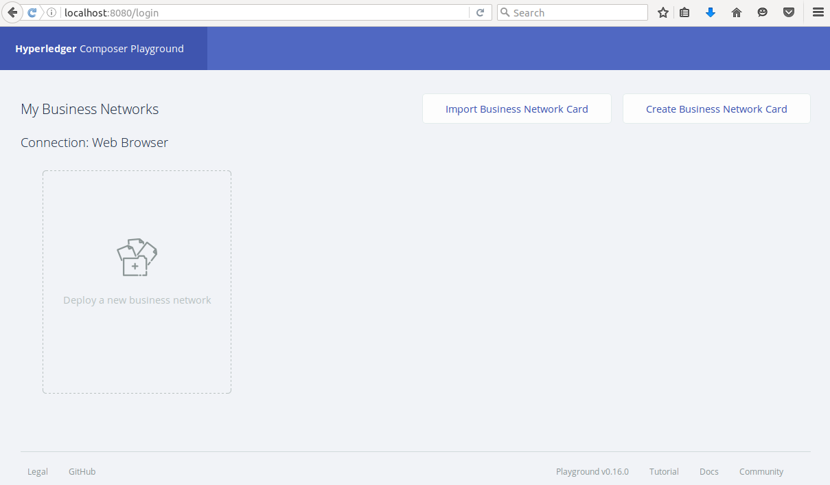Click Import Business Network Card button

[x=516, y=109]
